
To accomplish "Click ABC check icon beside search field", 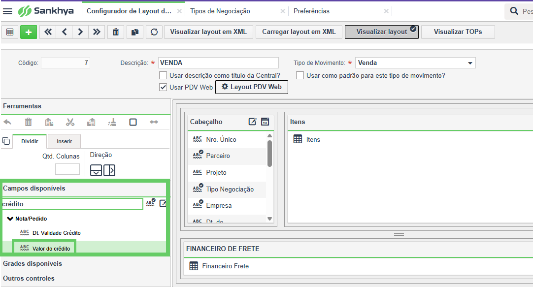I will coord(151,202).
